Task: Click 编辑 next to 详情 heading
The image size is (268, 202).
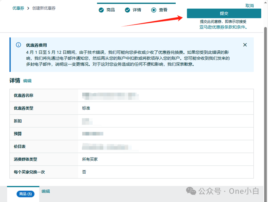Action: coord(27,81)
